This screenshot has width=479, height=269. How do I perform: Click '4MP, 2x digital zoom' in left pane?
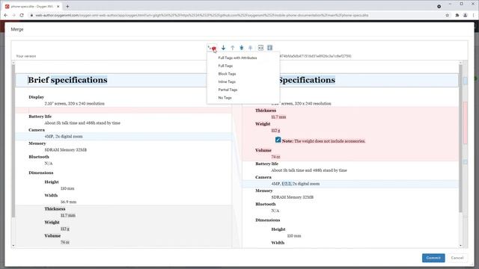(64, 136)
